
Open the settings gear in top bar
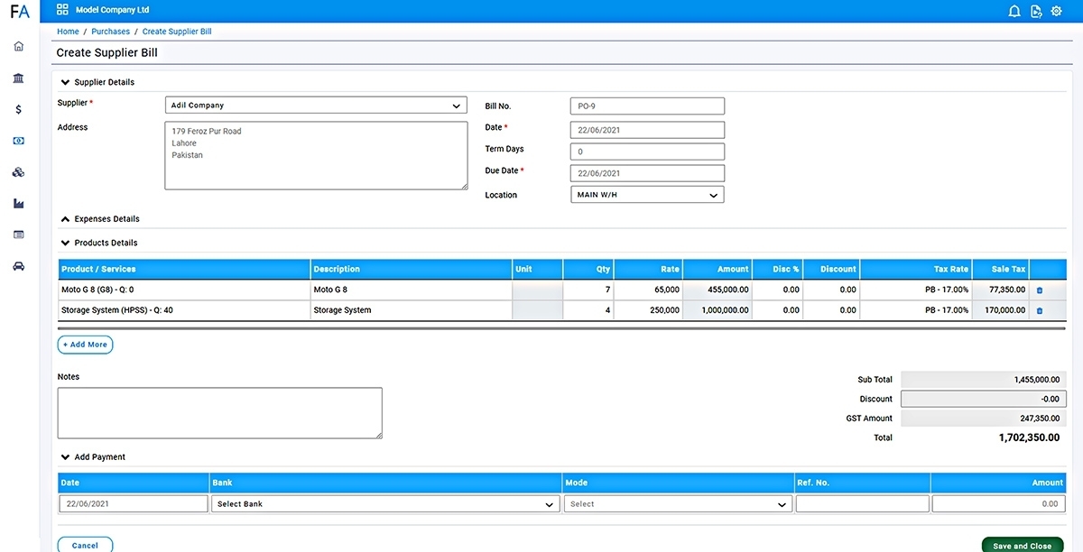[1057, 12]
